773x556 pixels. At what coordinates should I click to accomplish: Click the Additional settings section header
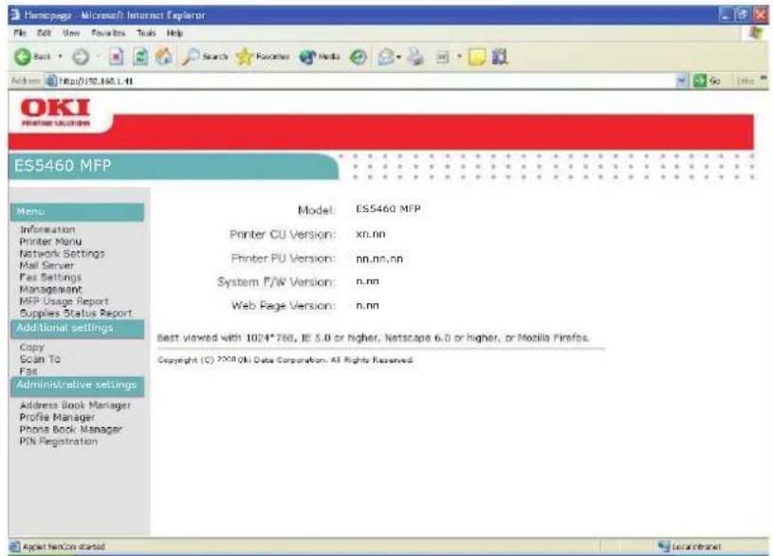tap(78, 329)
